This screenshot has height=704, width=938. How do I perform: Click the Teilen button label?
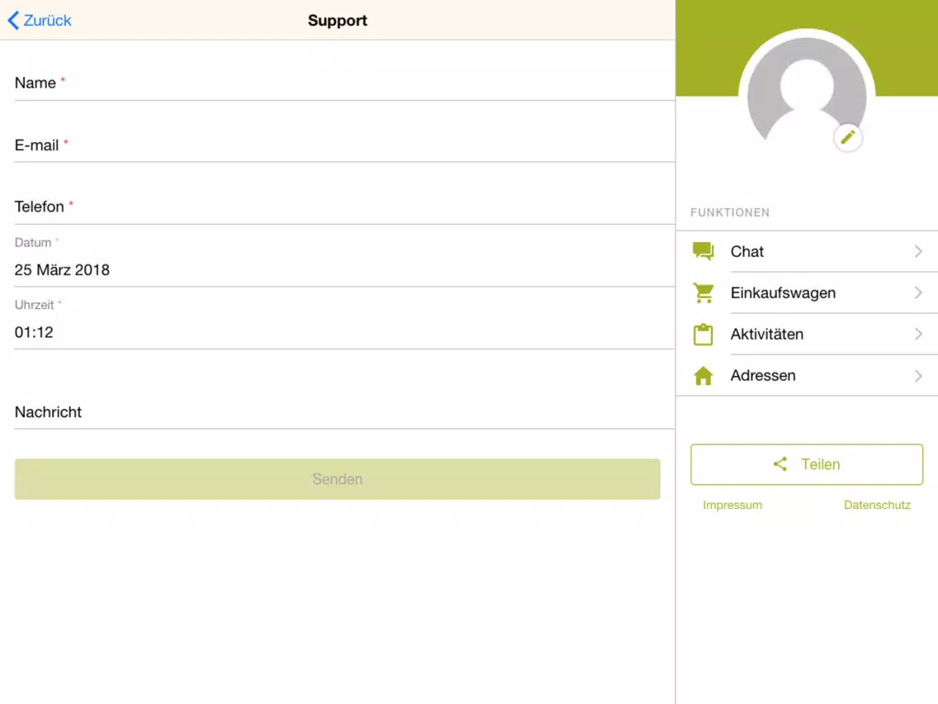[x=820, y=464]
